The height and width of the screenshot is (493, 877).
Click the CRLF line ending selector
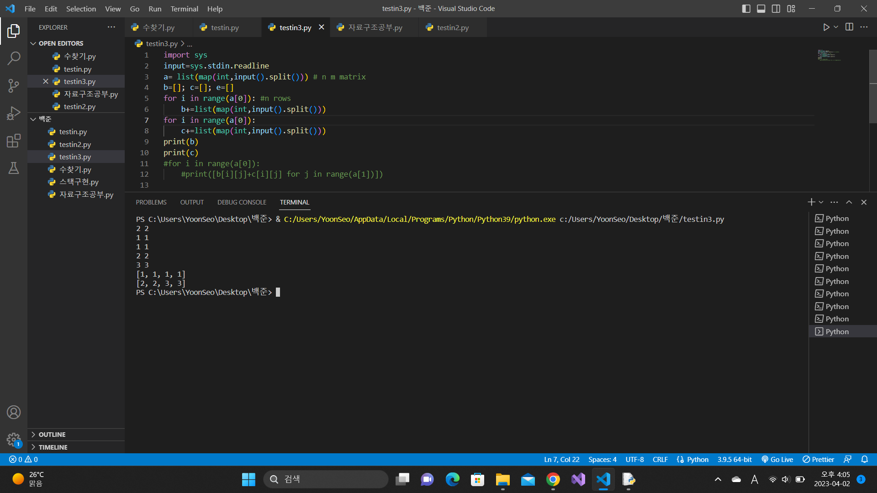pyautogui.click(x=660, y=460)
